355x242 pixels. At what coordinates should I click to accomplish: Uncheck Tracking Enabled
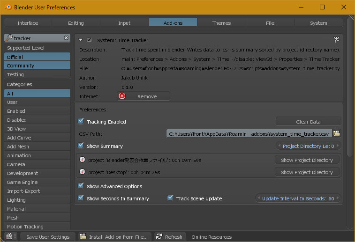tap(81, 121)
